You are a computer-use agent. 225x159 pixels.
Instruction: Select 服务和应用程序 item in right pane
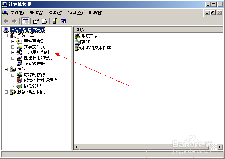[x=96, y=48]
